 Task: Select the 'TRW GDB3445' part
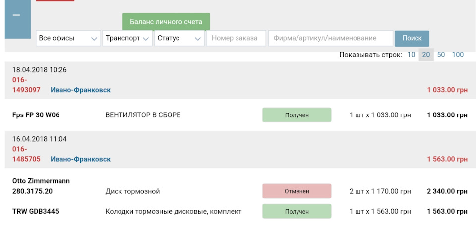point(36,212)
